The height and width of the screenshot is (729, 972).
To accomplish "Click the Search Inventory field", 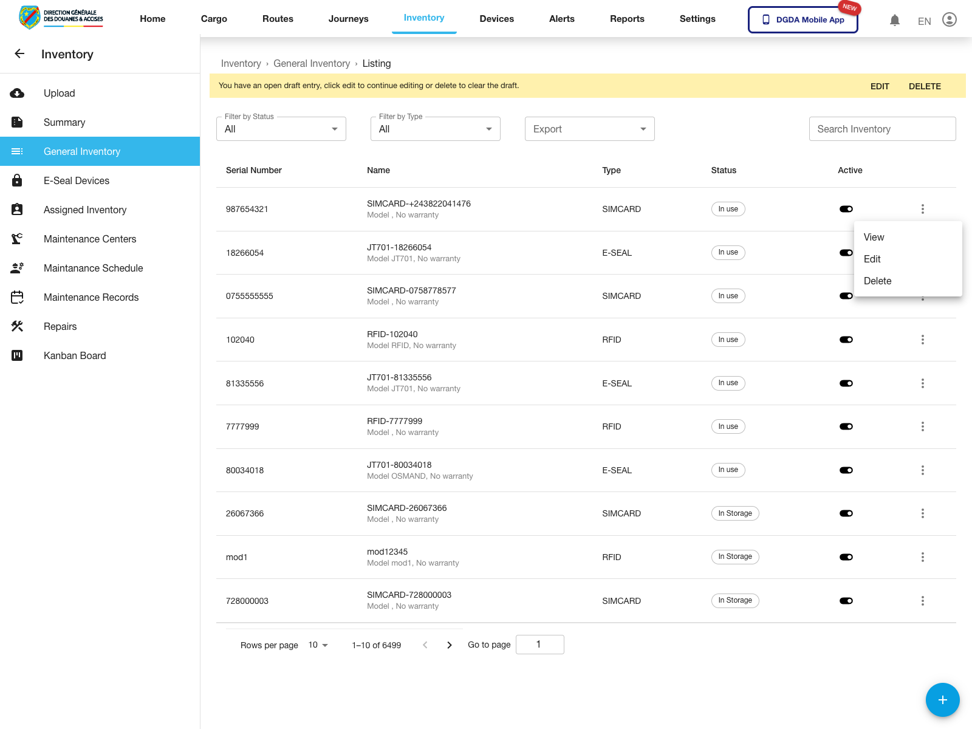I will 882,129.
